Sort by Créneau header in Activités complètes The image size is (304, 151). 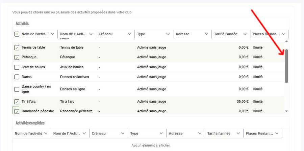99,134
